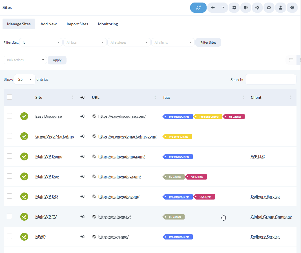Check the select-all sites checkbox
301x253 pixels.
(x=9, y=97)
